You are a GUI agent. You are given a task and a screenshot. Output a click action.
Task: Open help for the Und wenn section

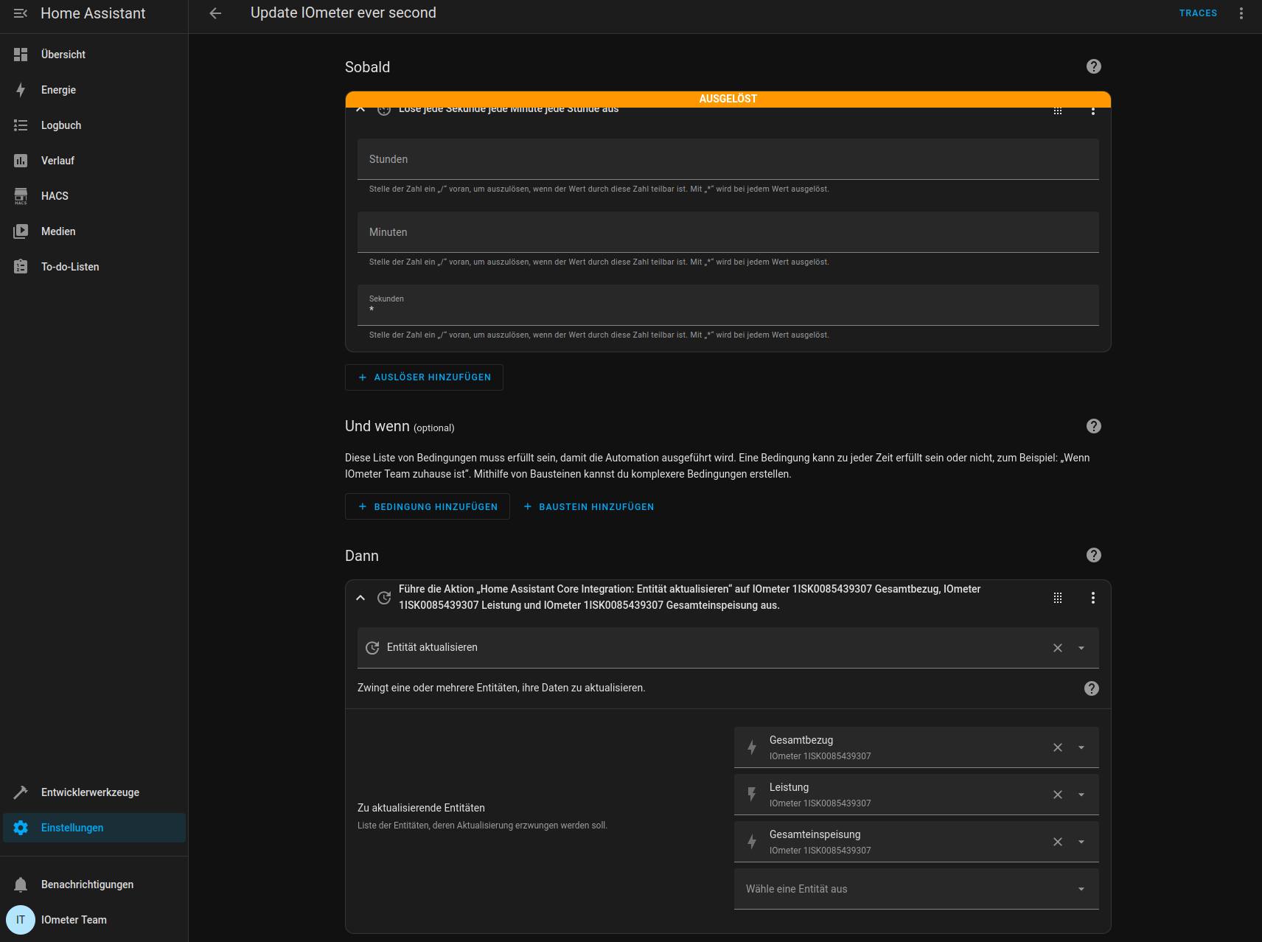(1094, 426)
